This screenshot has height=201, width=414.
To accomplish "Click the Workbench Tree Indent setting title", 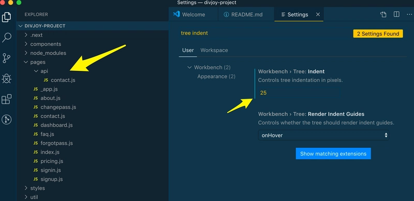I will [x=291, y=71].
